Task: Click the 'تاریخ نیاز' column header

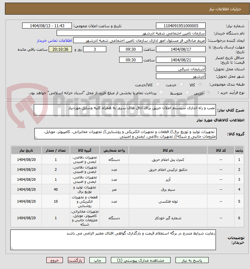Action: click(26, 150)
